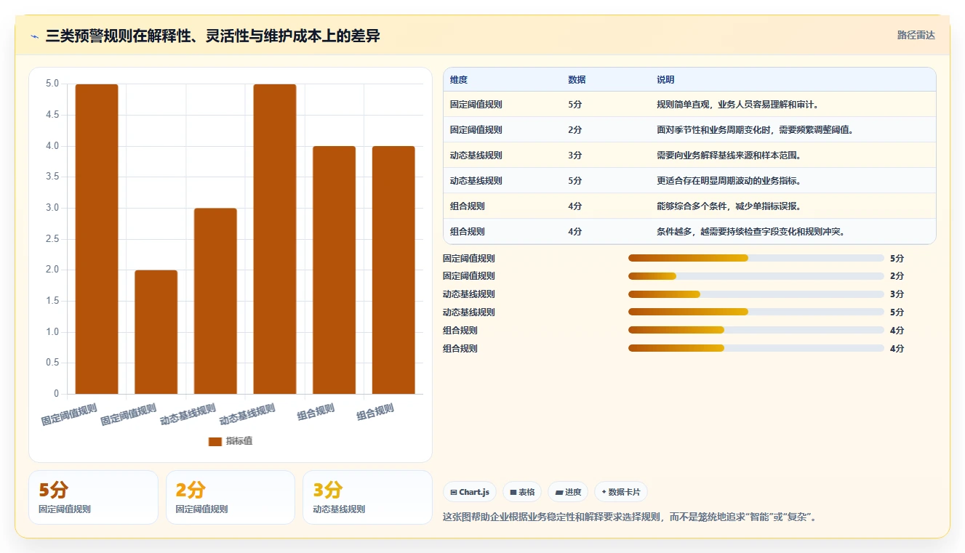Select the 说明 column header

pos(665,79)
